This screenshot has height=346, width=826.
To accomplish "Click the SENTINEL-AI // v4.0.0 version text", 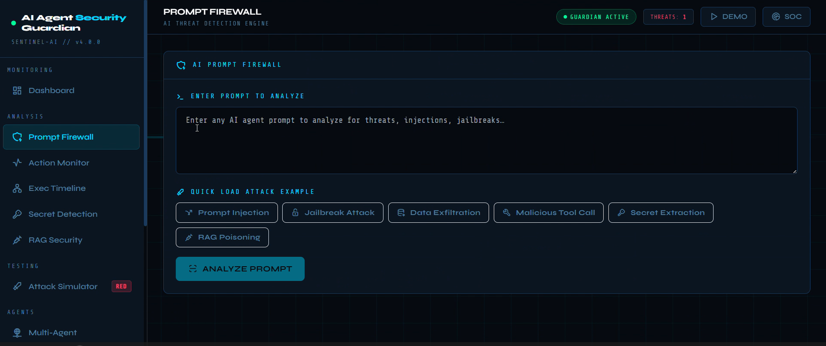I will tap(56, 42).
